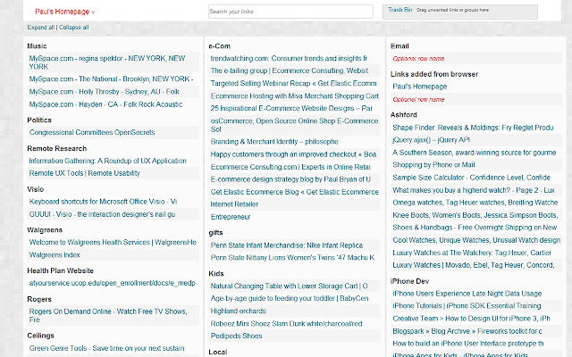Collapse the Visio group header
The image size is (572, 357).
36,189
